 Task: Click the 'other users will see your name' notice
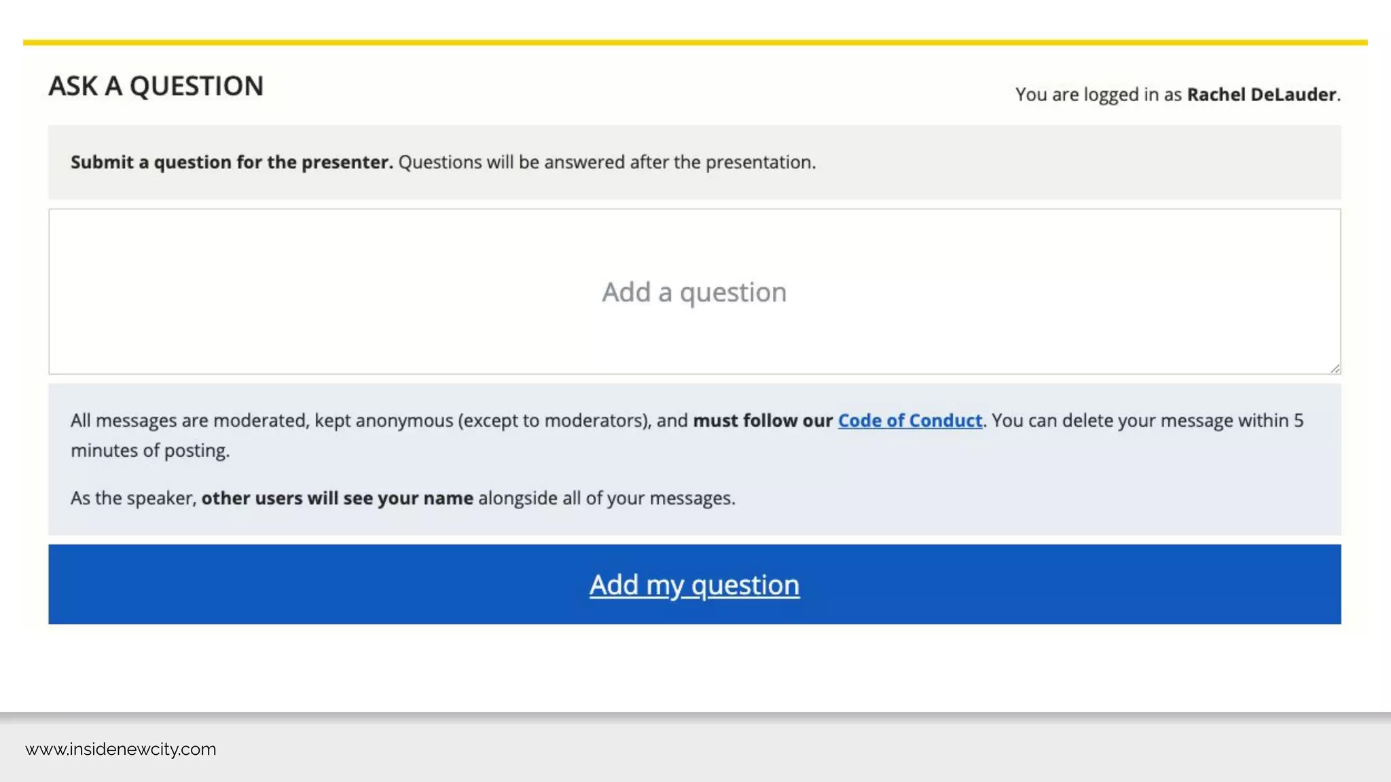pos(337,498)
